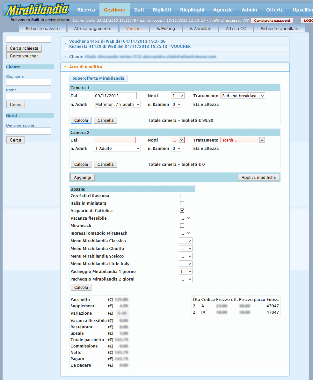This screenshot has height=380, width=313.
Task: Click the Calcola button under Upsale
Action: (x=81, y=288)
